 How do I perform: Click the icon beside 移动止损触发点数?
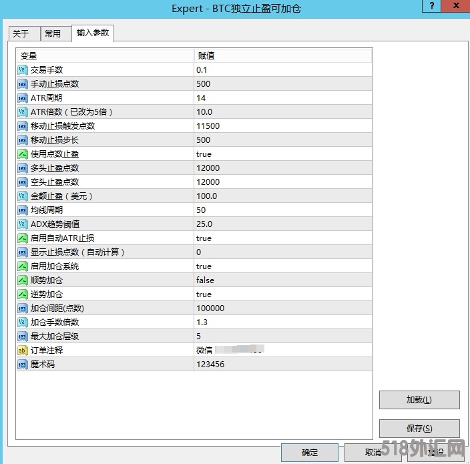[x=23, y=126]
